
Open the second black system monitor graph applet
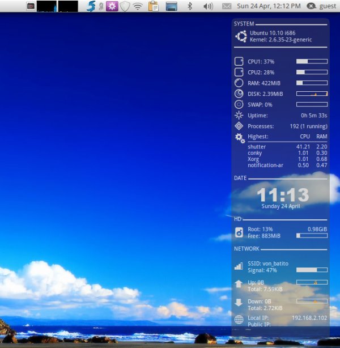68,6
